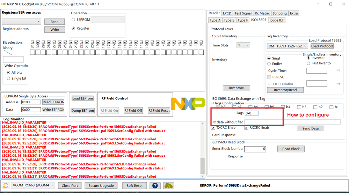
Task: Turn the Rf Field Off
Action: pos(133,111)
